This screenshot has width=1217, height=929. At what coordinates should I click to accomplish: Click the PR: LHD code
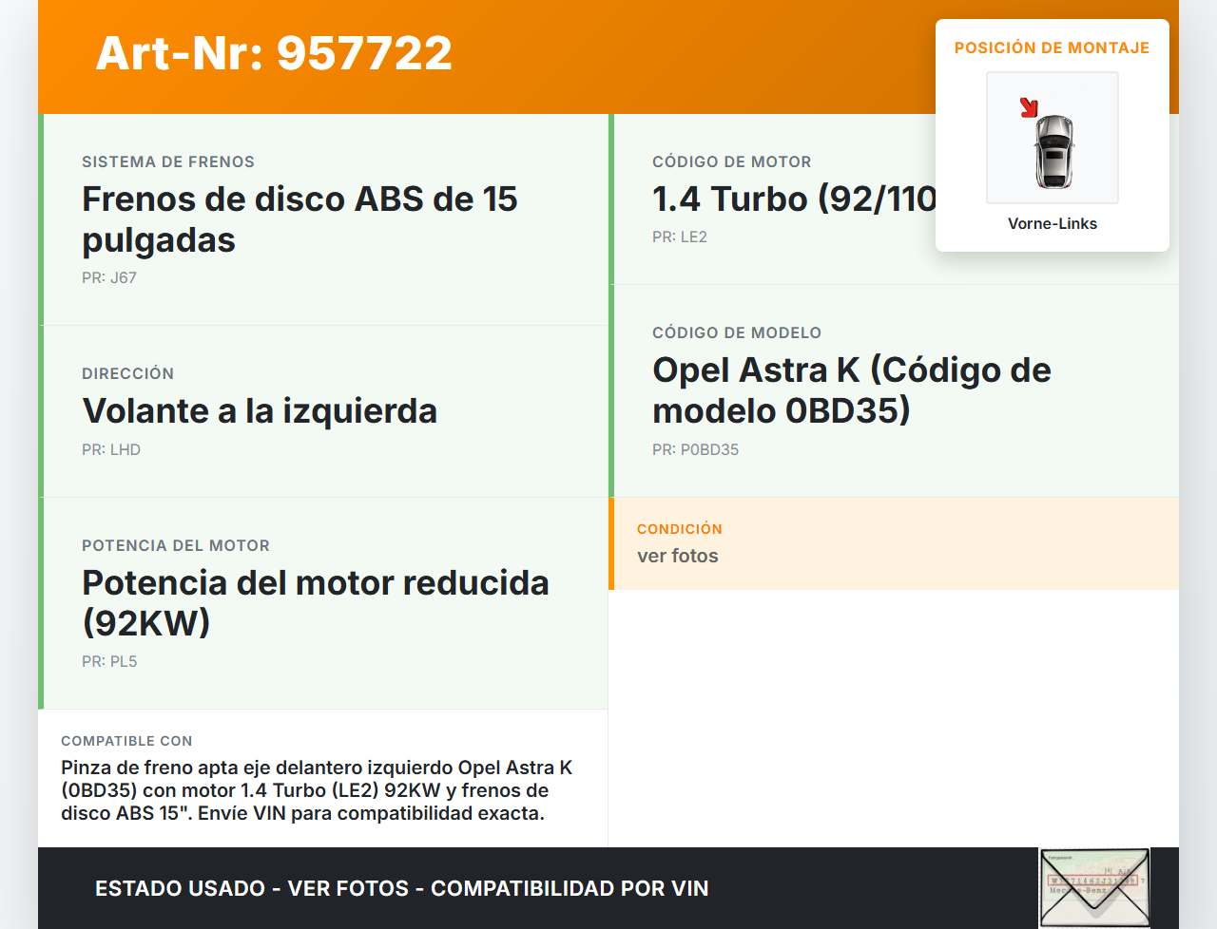click(x=111, y=450)
